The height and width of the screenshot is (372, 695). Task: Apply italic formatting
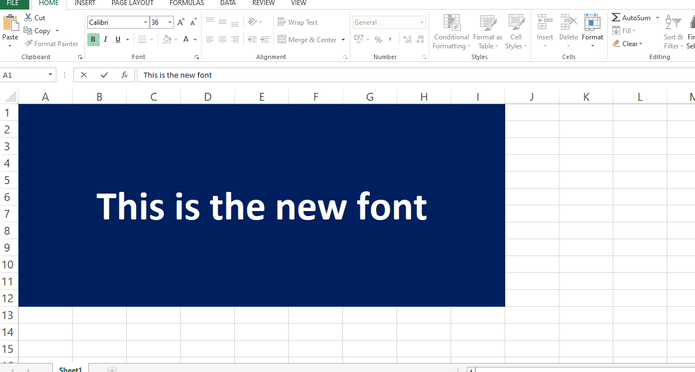105,39
